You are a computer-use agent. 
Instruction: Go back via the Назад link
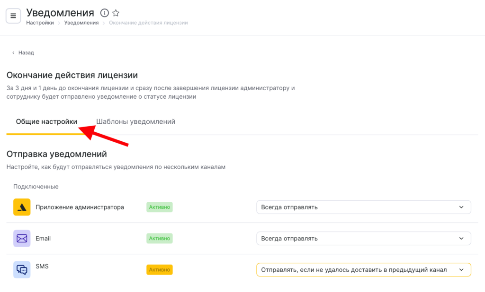pyautogui.click(x=26, y=53)
